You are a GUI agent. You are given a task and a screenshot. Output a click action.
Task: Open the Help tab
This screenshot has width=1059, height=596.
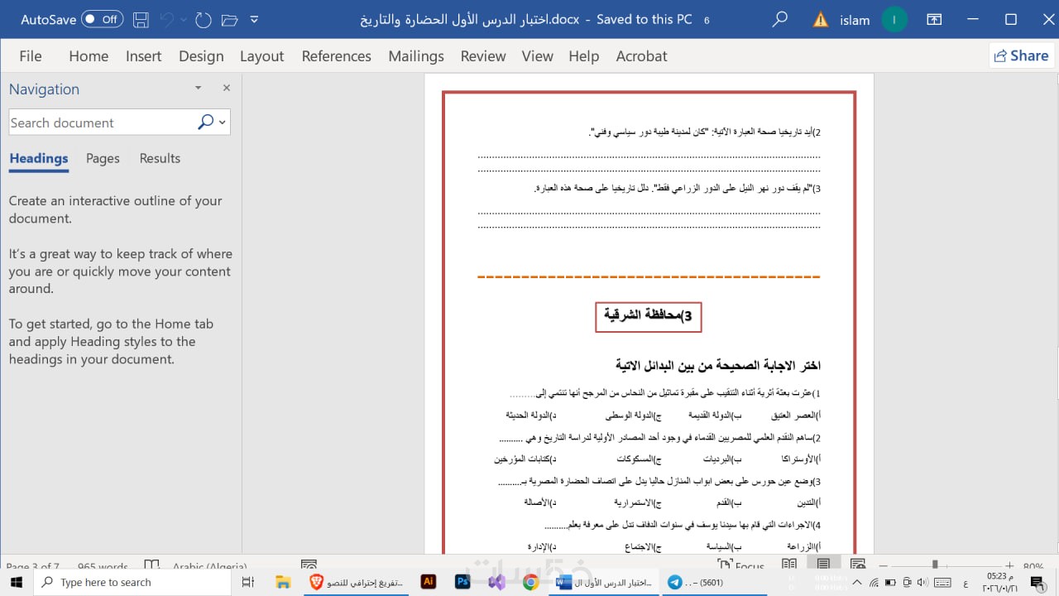click(x=583, y=56)
